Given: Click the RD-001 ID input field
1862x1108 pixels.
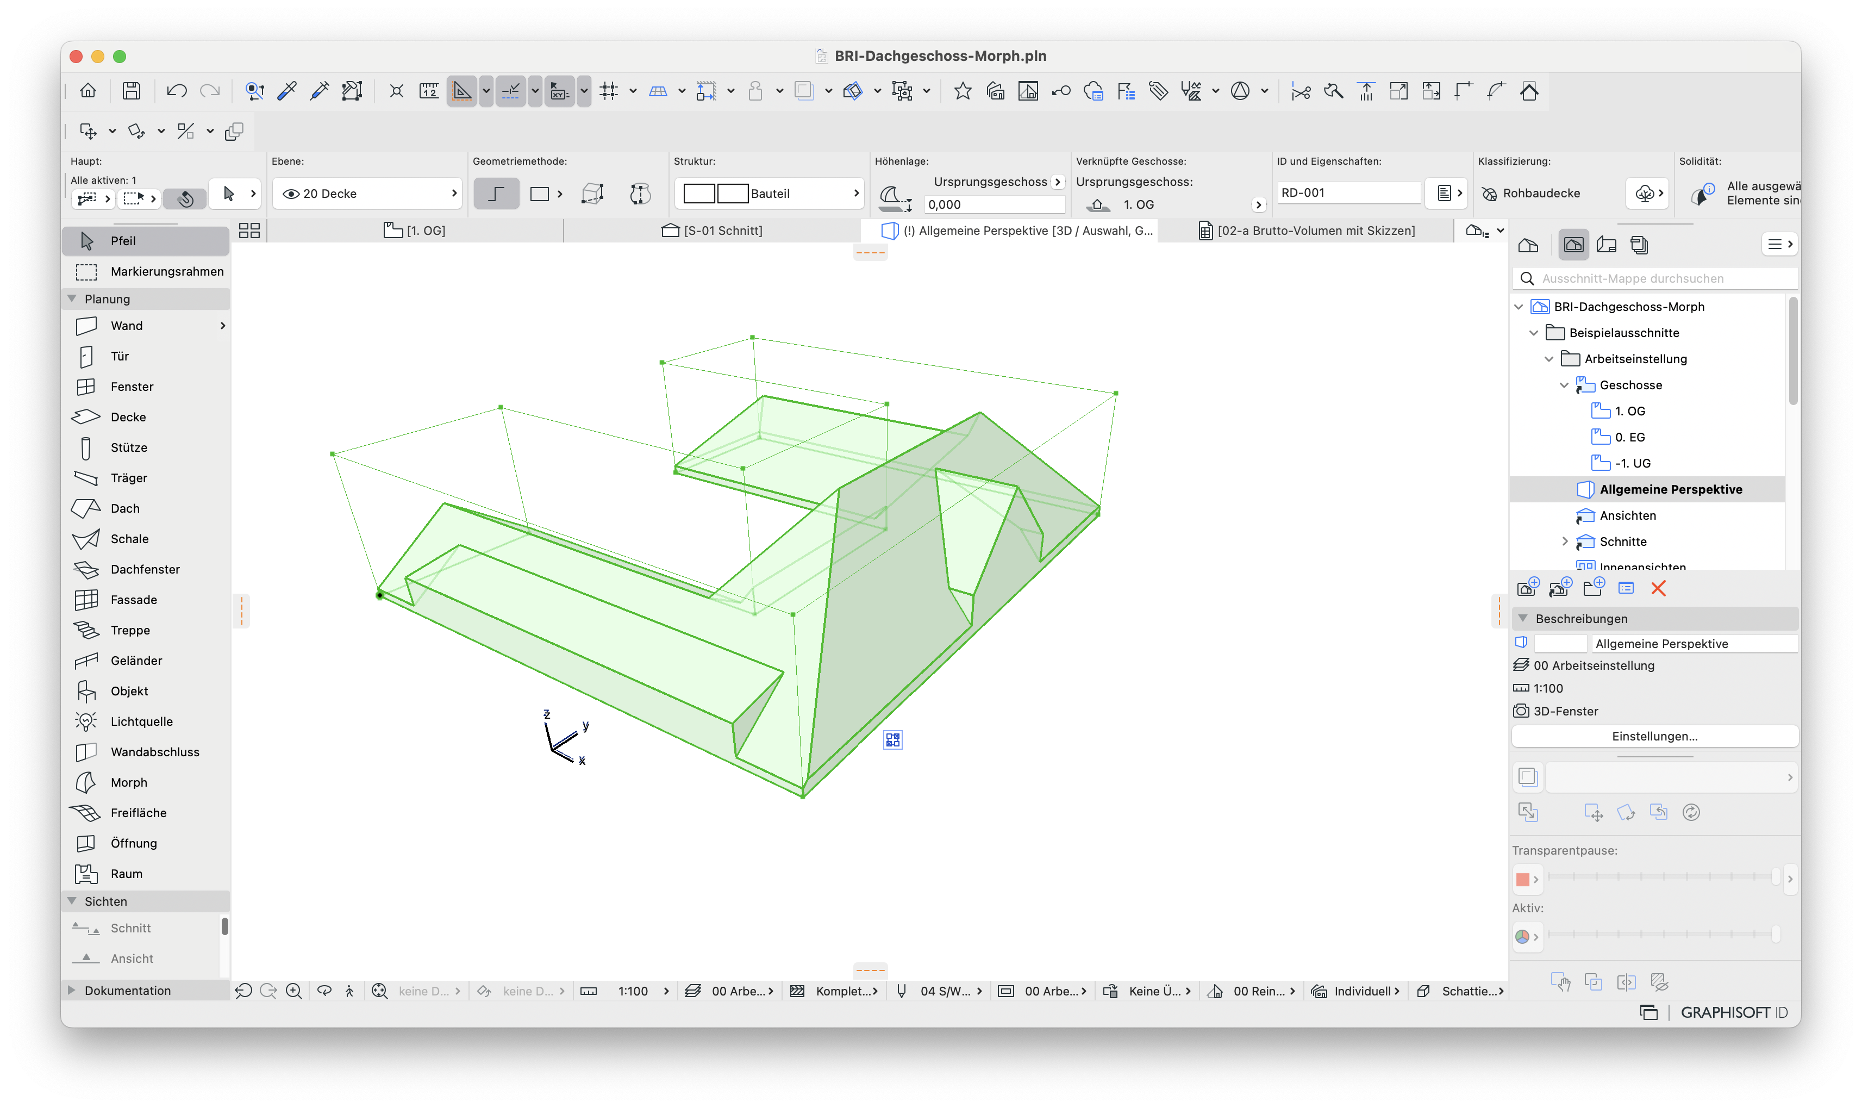Looking at the screenshot, I should tap(1347, 192).
